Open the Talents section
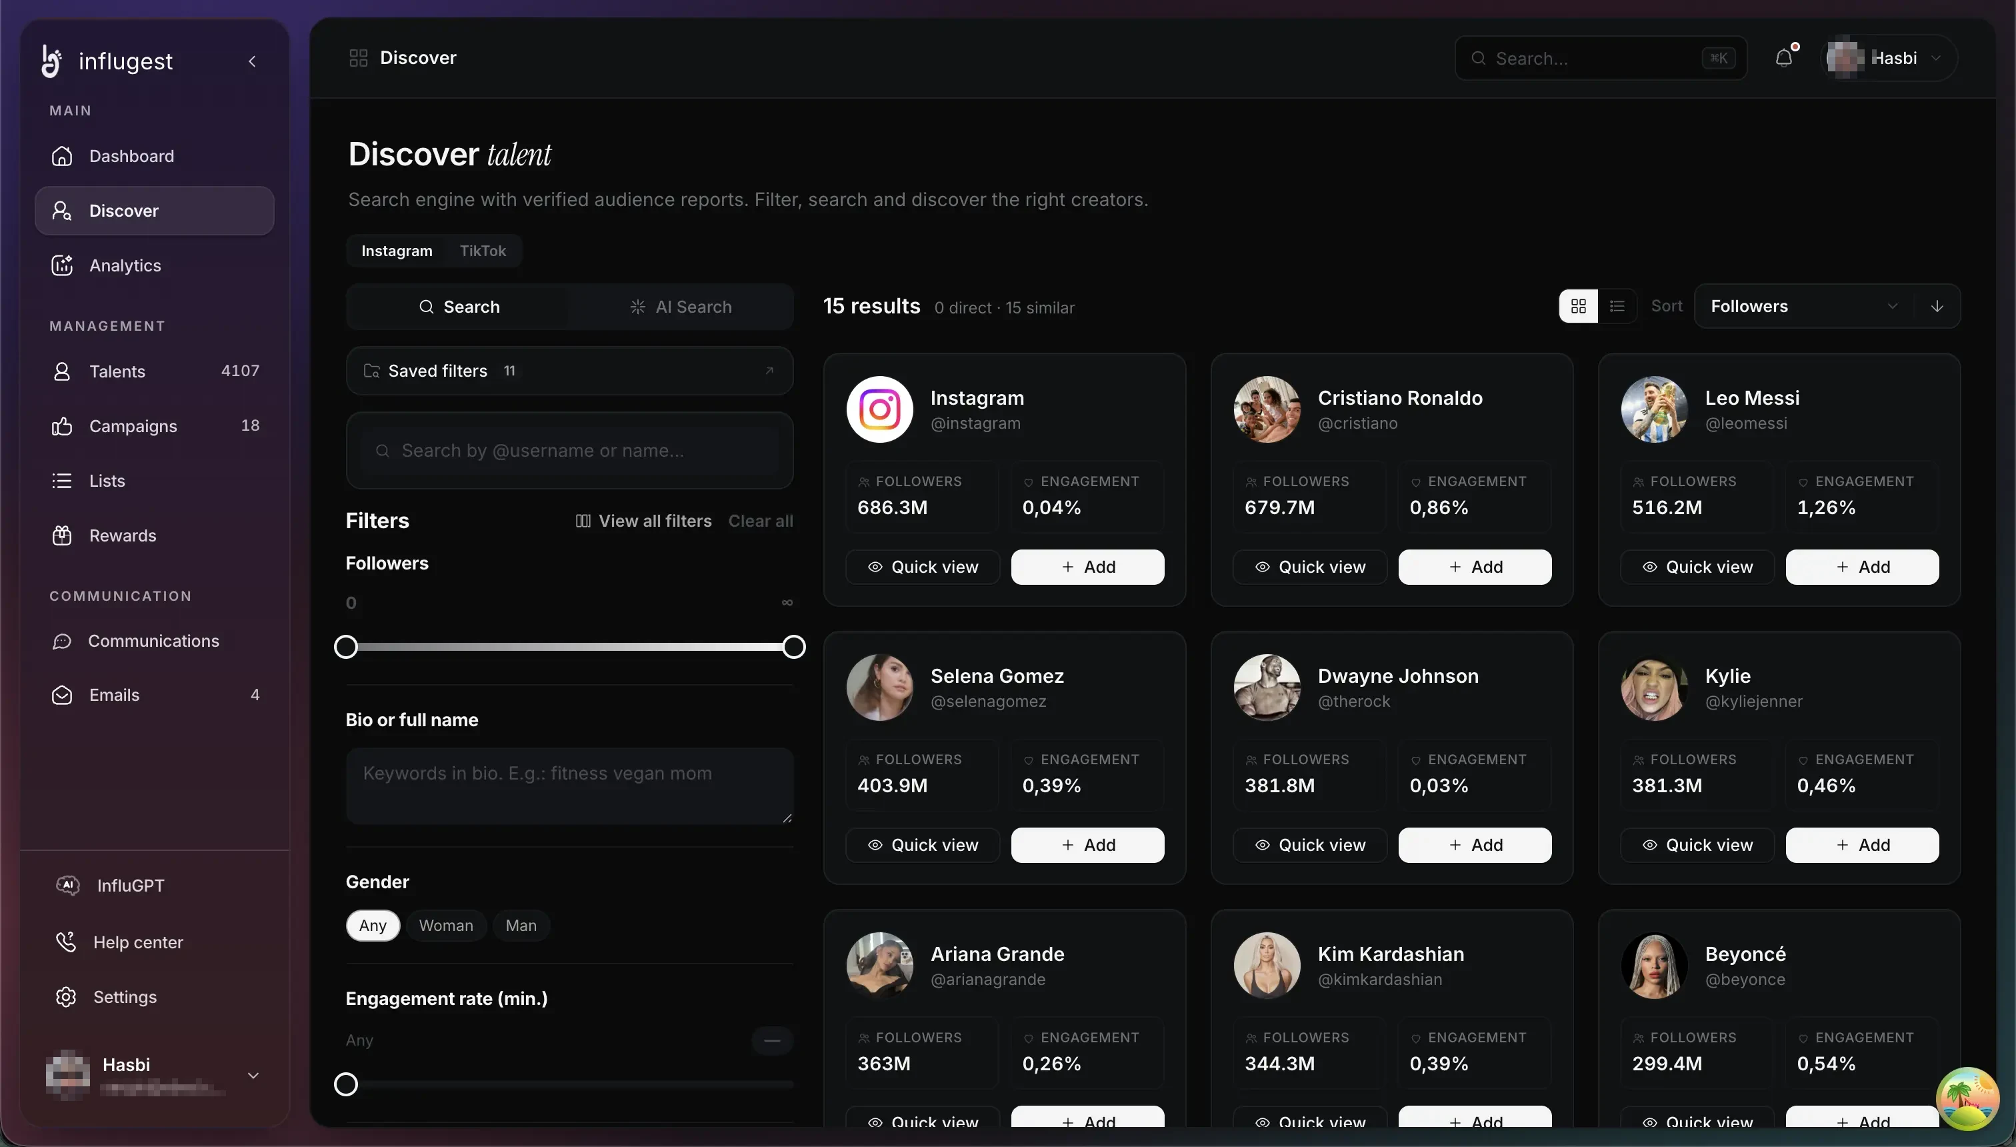 [155, 371]
